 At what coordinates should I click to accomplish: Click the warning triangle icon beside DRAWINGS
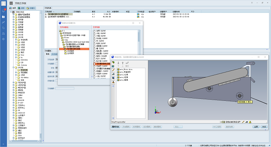pos(250,122)
